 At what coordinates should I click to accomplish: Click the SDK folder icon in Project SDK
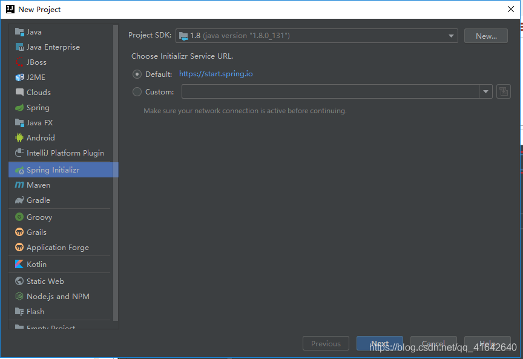click(183, 36)
